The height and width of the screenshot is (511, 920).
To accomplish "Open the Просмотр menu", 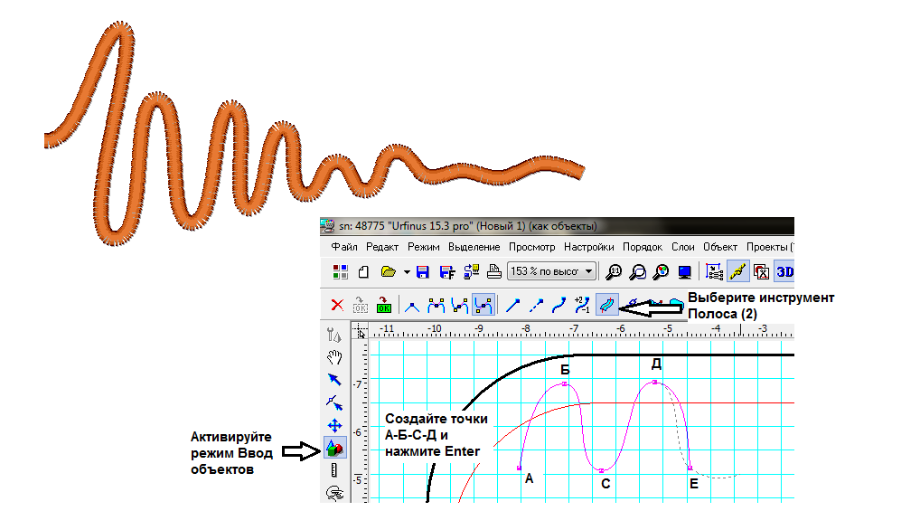I will pos(531,247).
